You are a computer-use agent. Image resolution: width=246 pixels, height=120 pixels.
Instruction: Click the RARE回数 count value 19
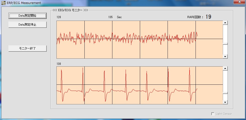coord(208,17)
